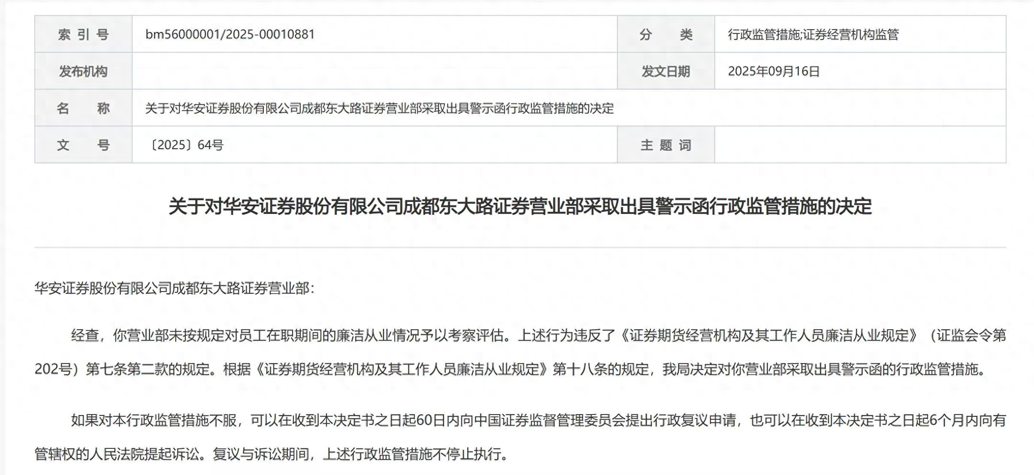Click the 主题词 label cell
The width and height of the screenshot is (1034, 475).
click(x=665, y=145)
